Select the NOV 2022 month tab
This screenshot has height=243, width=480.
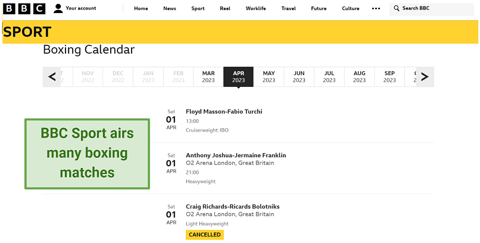88,77
